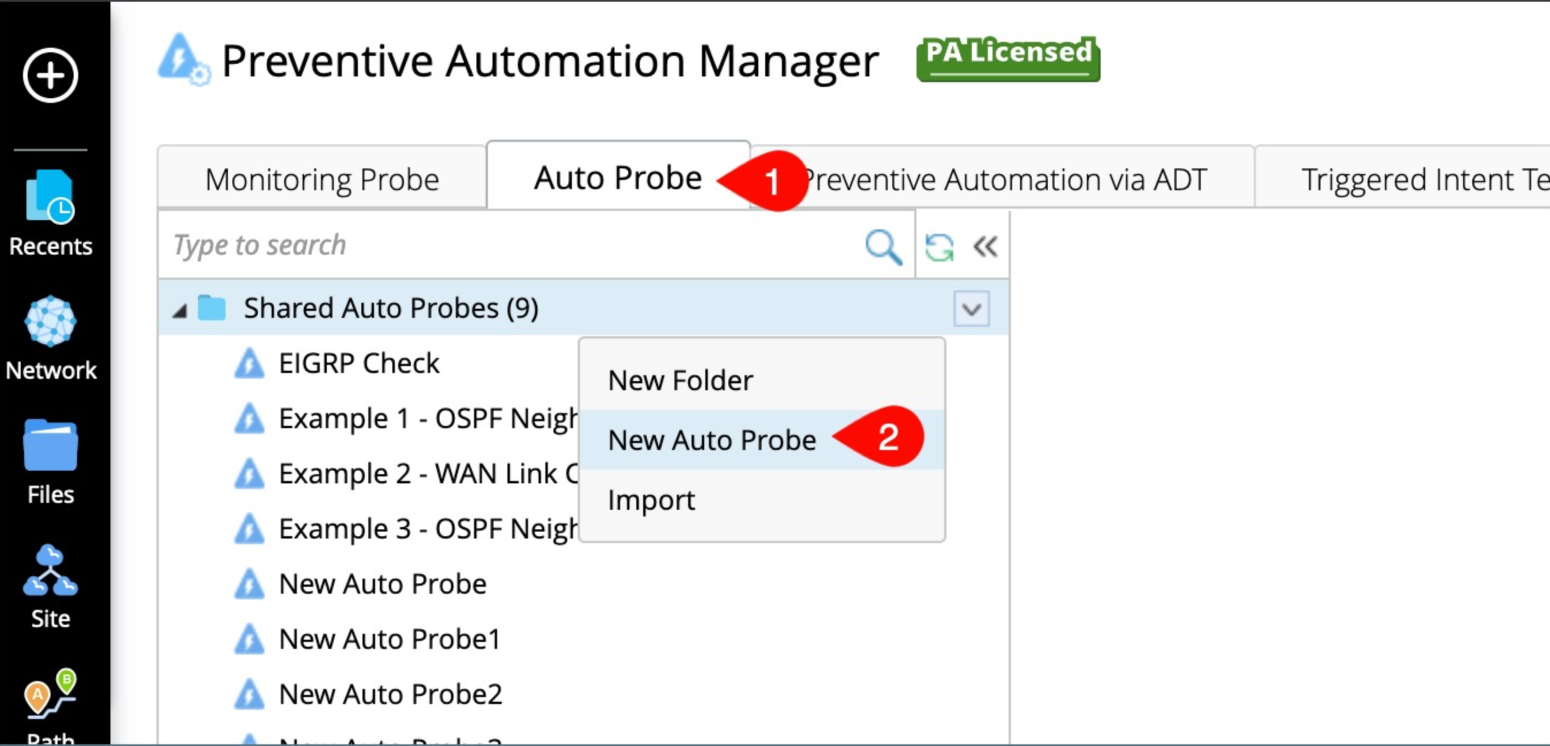Screen dimensions: 1550x746
Task: Select the EIGRP Check probe
Action: (x=358, y=363)
